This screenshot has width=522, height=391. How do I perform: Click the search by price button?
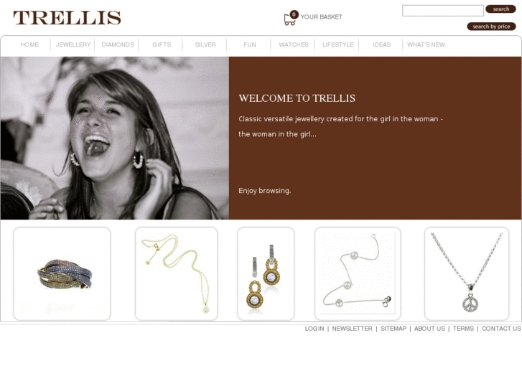click(x=491, y=27)
